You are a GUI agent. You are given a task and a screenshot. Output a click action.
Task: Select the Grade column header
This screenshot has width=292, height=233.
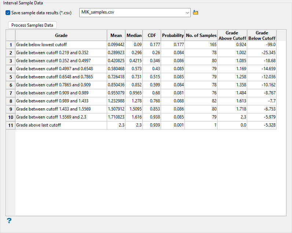(x=61, y=35)
